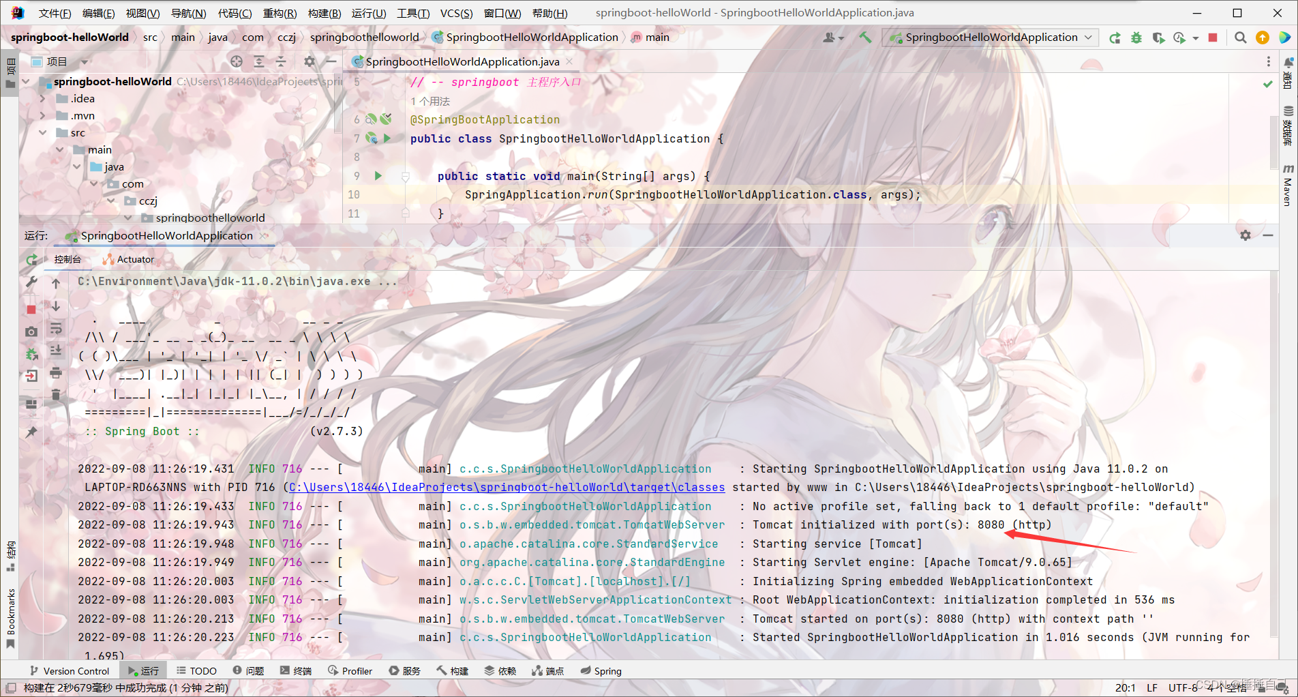Open Search Everywhere magnifier icon
This screenshot has height=697, width=1298.
[x=1241, y=38]
